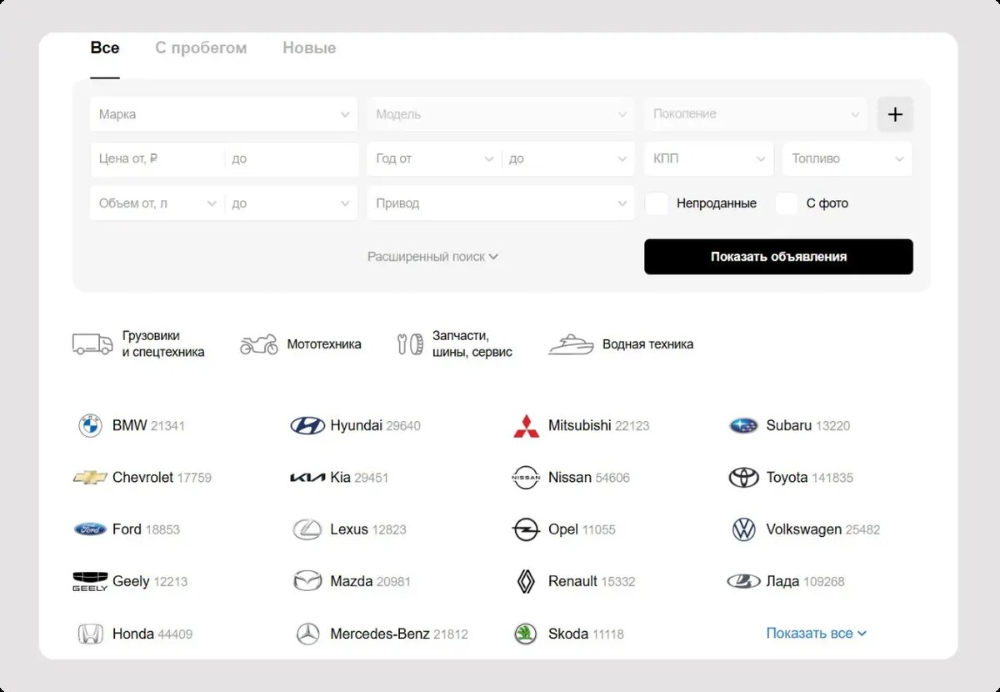Click the Volkswagen logo icon
Screen dimensions: 1000x692
pyautogui.click(x=743, y=529)
